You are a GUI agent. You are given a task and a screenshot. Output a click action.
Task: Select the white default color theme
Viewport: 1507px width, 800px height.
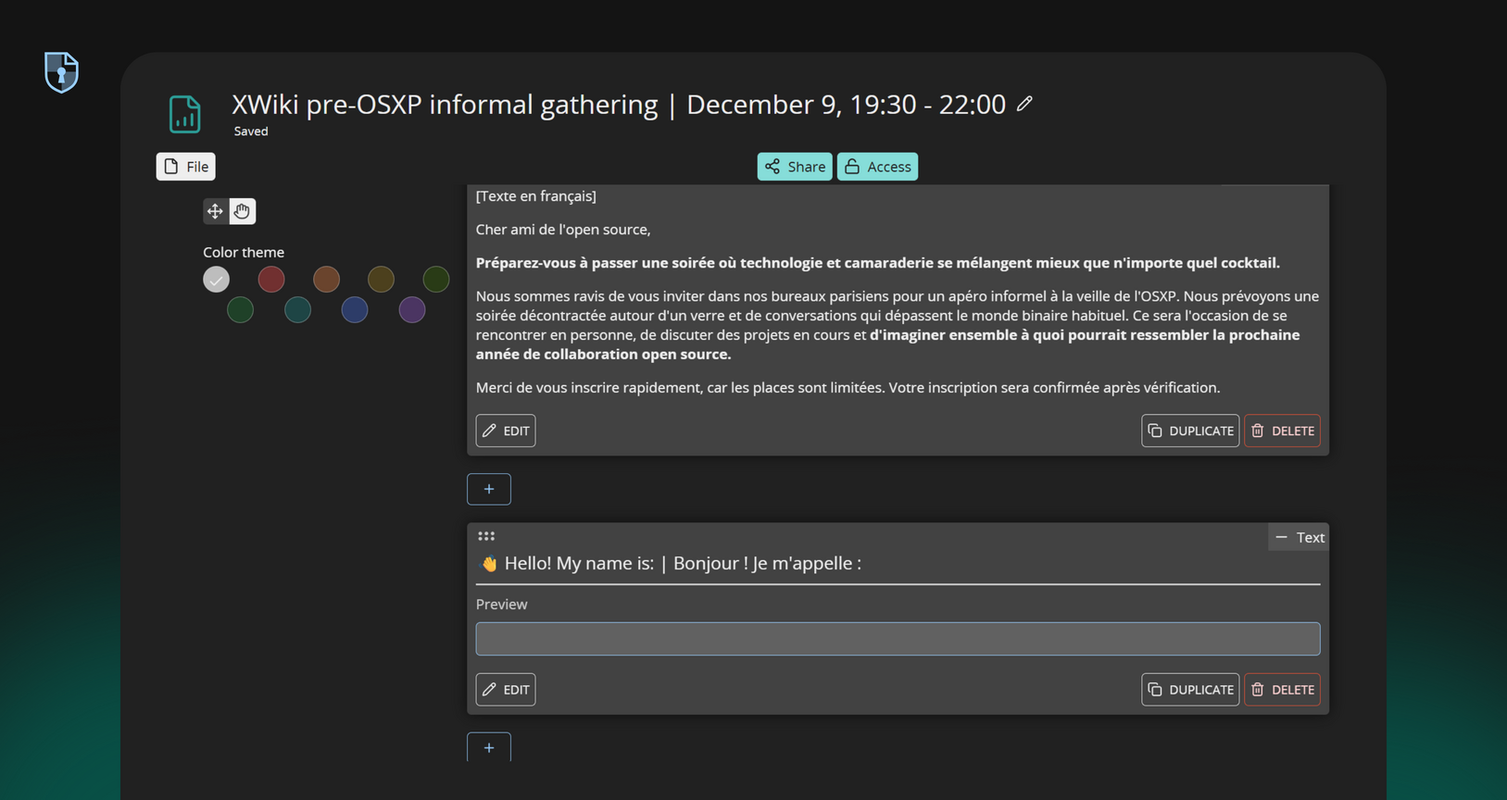pos(216,279)
